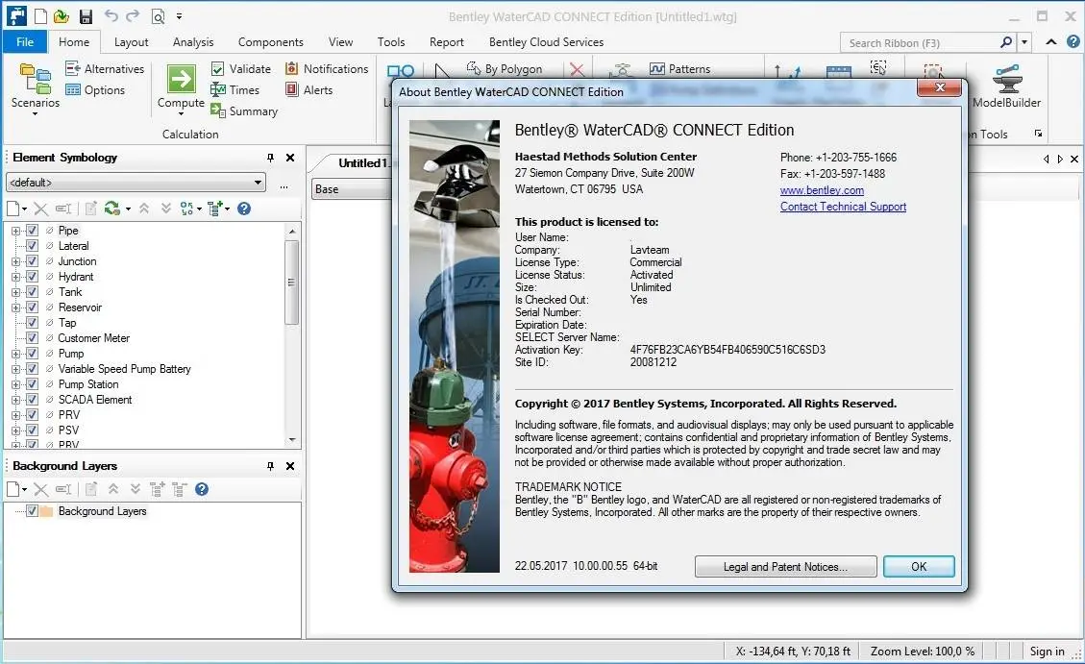This screenshot has height=664, width=1085.
Task: Open the Scenarios tool in the ribbon
Action: [35, 86]
